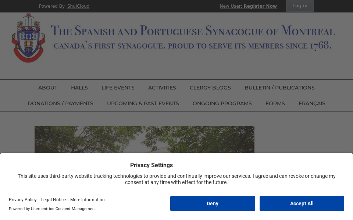The image size is (353, 220).
Task: Click Register Now for new users
Action: 260,6
